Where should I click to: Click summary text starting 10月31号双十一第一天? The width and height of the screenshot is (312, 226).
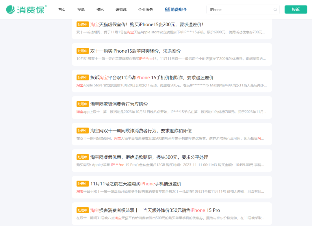click(x=171, y=59)
